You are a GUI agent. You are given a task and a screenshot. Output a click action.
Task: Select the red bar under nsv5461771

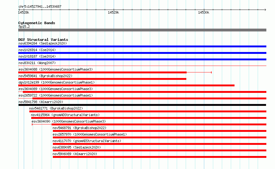[x=148, y=111]
